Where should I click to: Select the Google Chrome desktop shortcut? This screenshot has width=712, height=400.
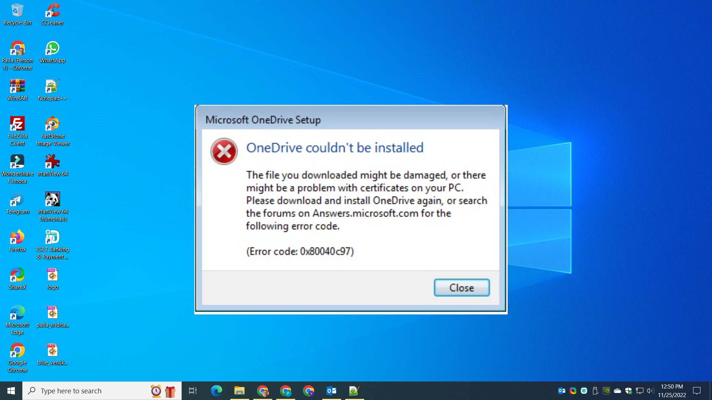(17, 359)
